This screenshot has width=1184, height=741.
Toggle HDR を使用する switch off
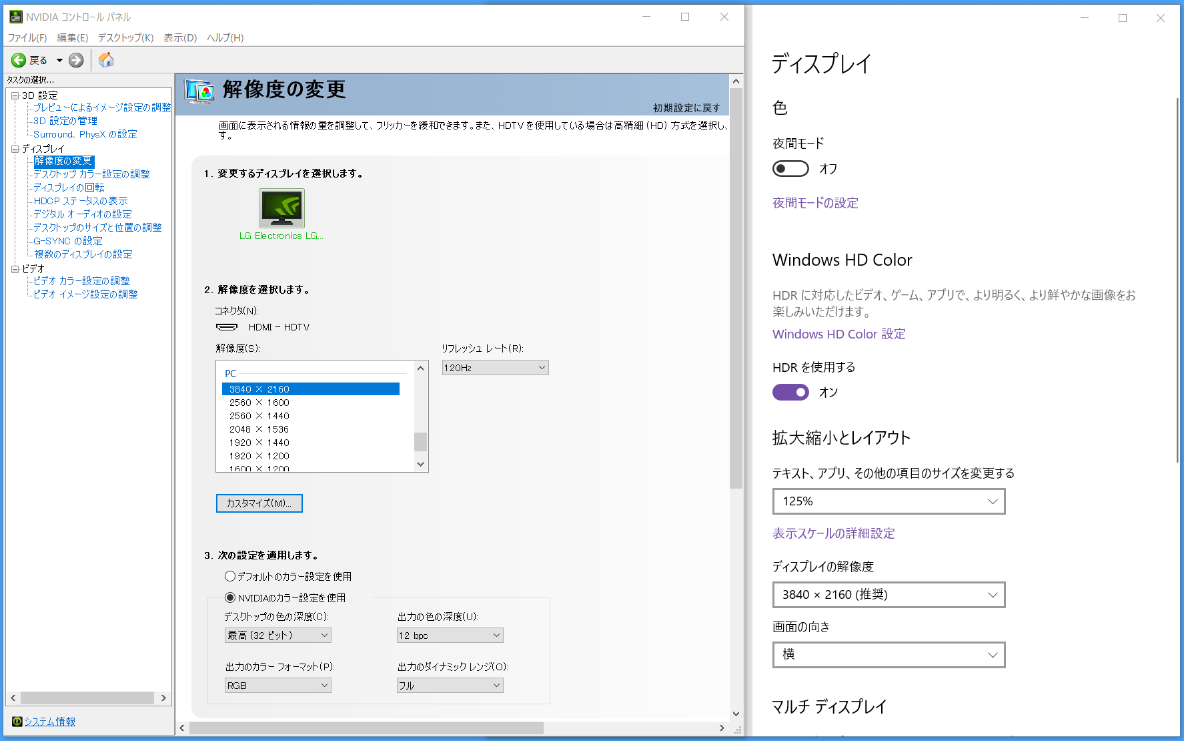point(790,393)
